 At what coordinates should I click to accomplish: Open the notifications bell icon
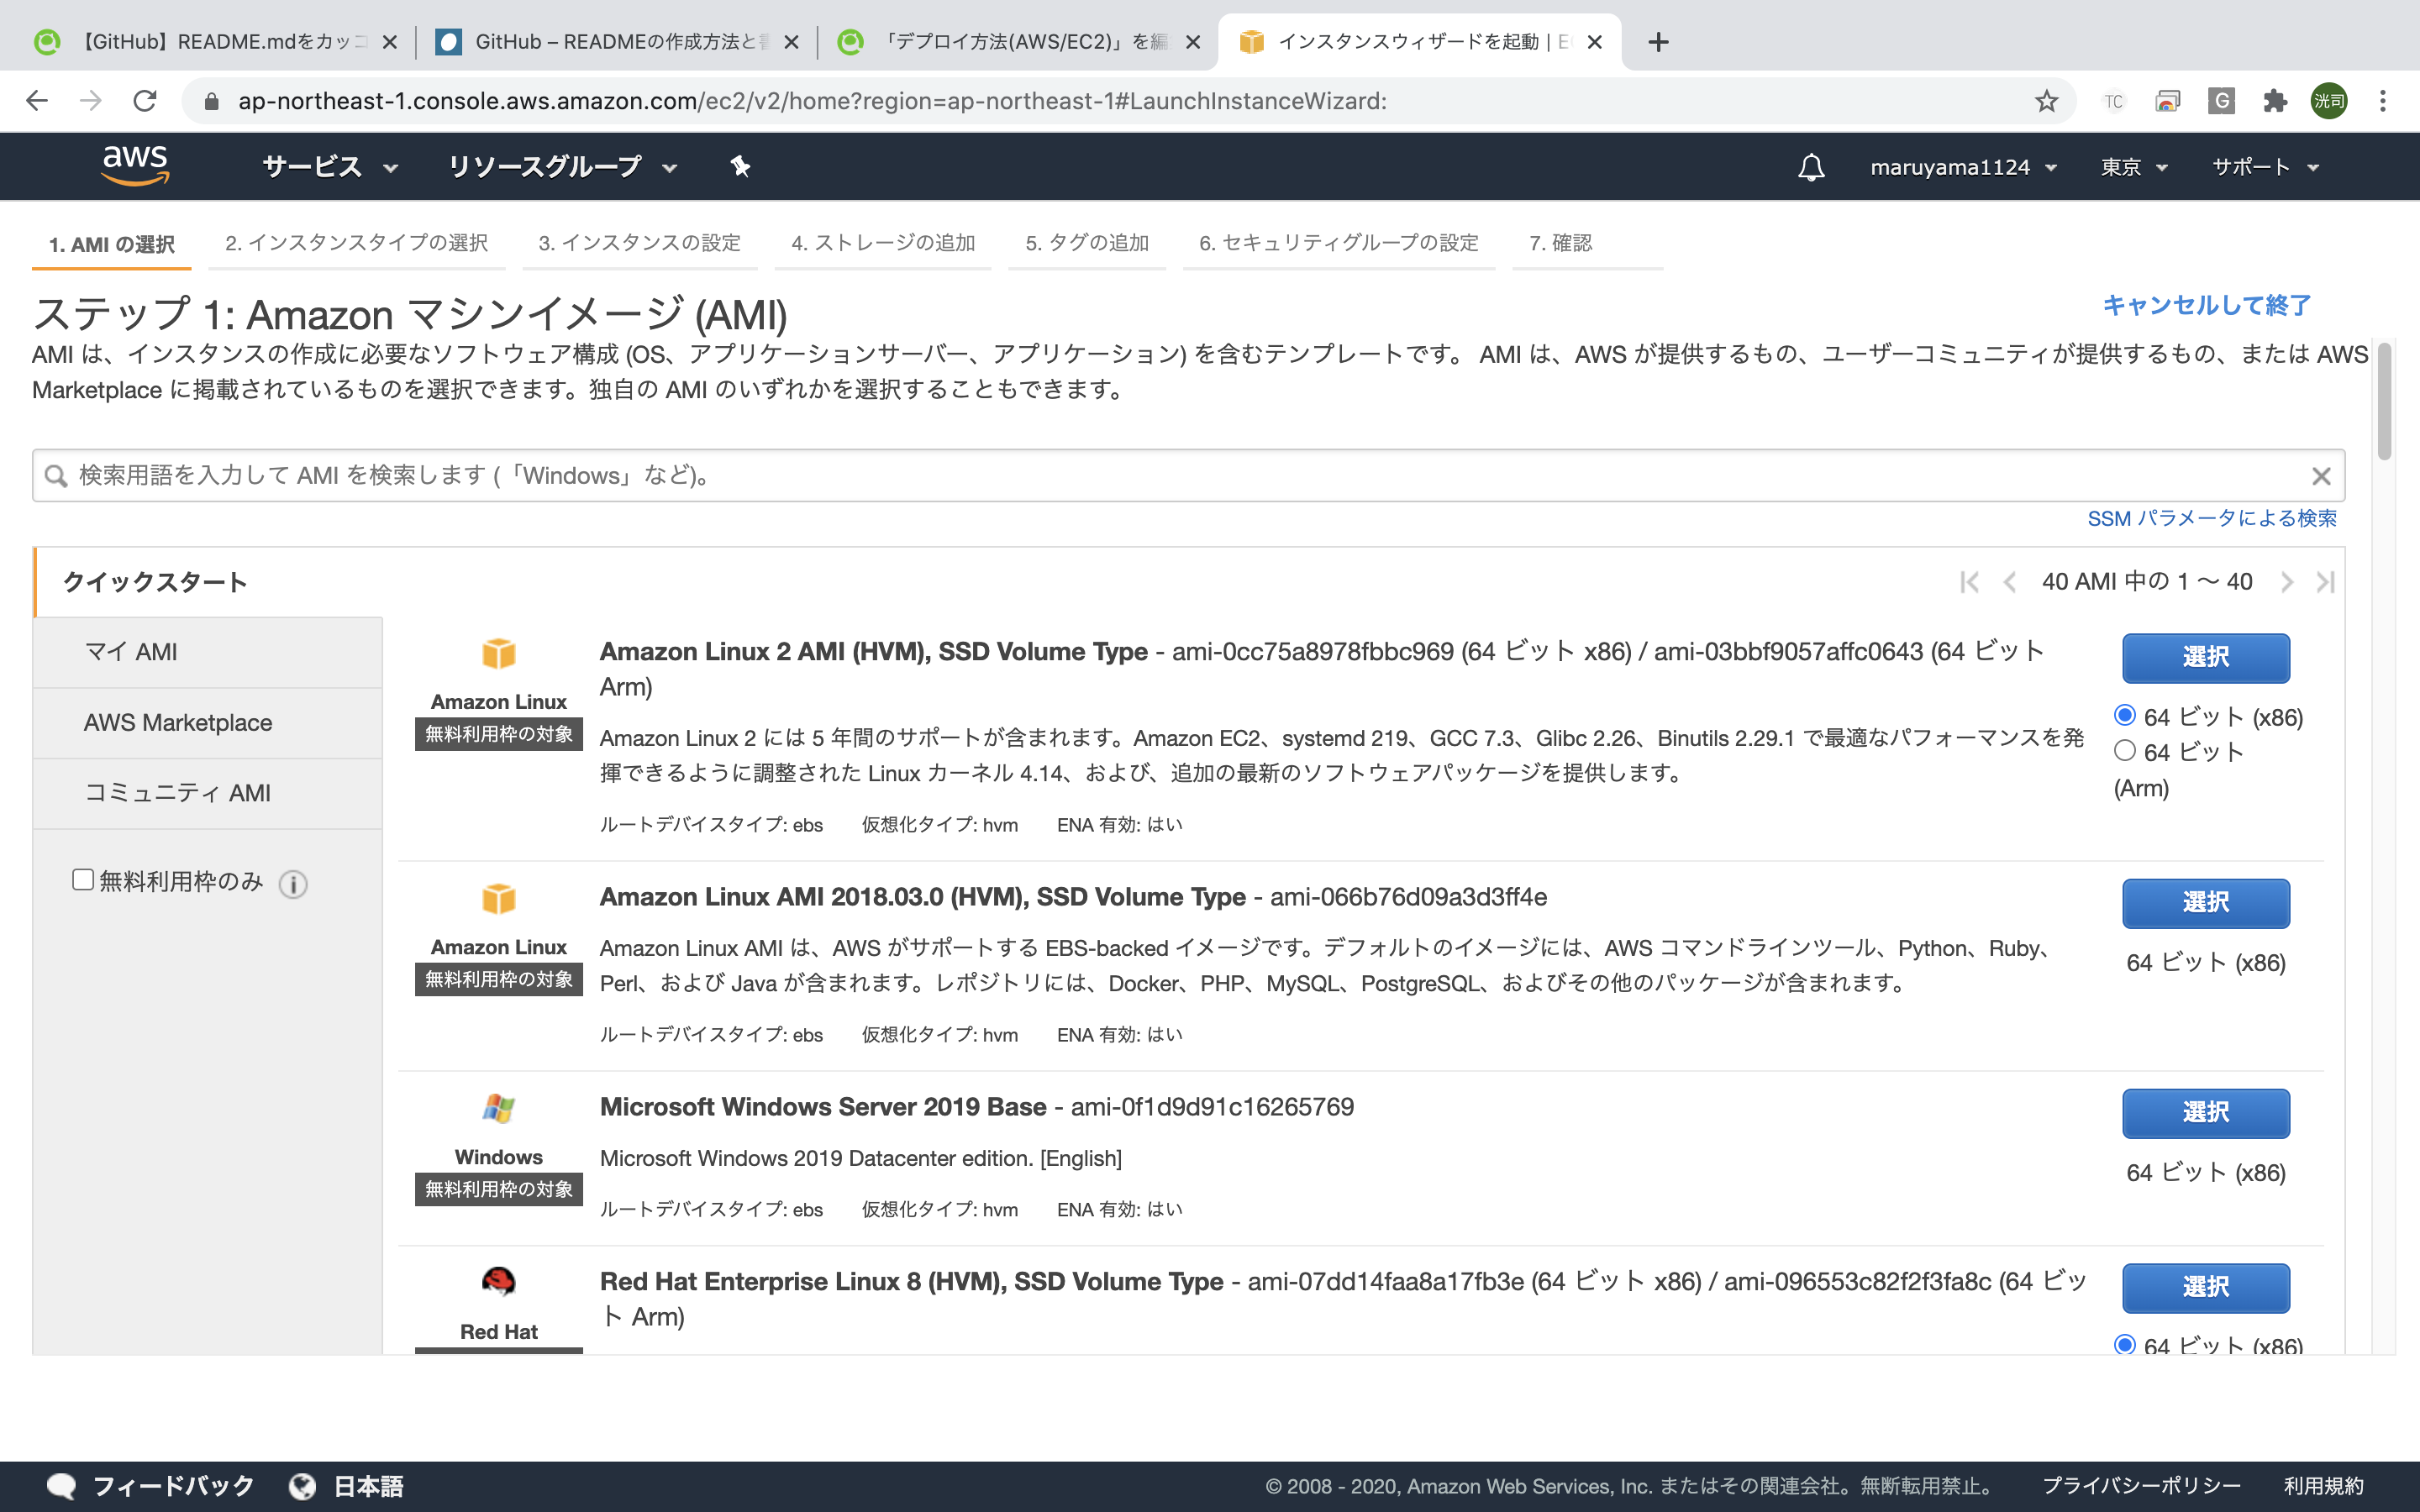coord(1811,167)
